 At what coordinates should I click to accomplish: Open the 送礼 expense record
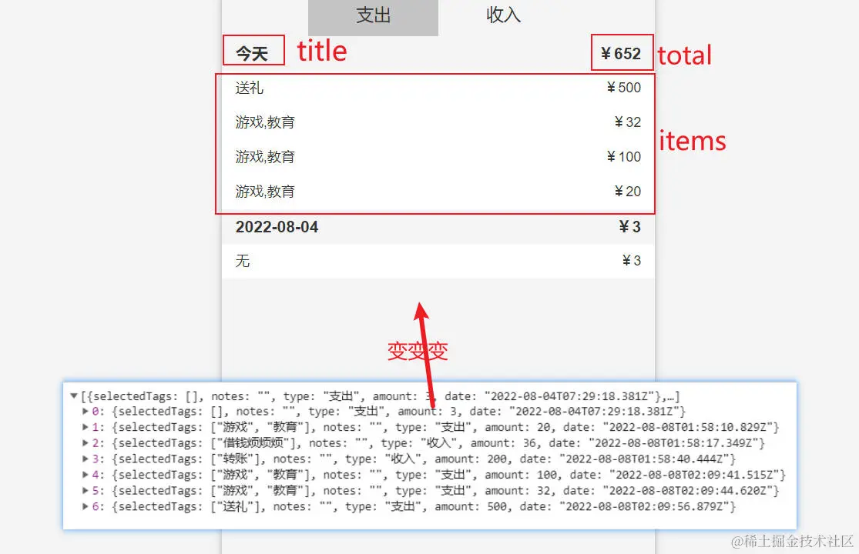[438, 88]
